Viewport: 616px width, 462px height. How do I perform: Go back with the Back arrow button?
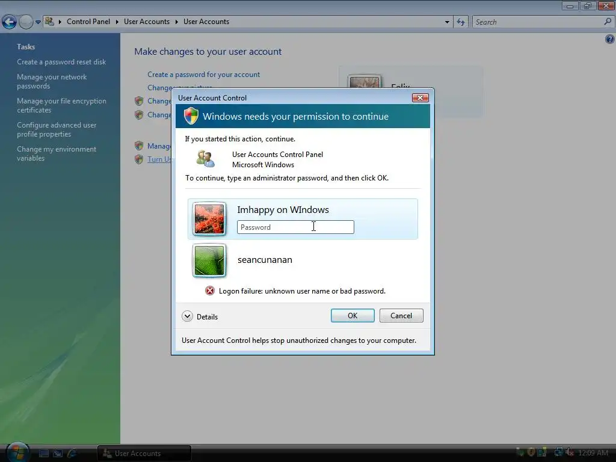[10, 22]
